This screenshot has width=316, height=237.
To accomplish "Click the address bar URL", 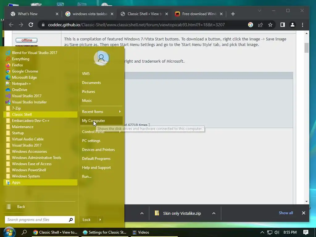I will click(136, 25).
